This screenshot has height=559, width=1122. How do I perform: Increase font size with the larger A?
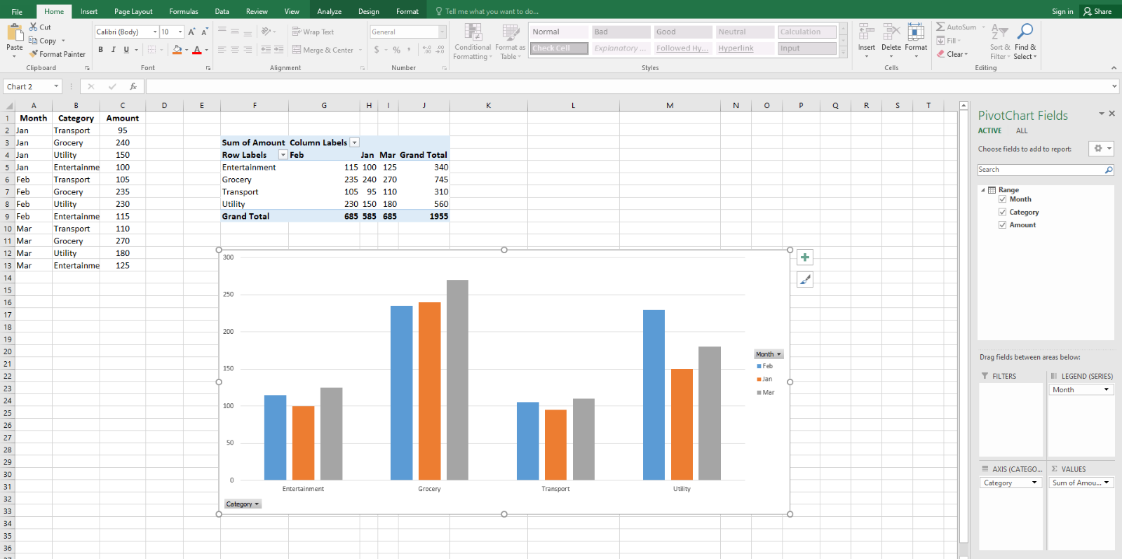[x=191, y=32]
